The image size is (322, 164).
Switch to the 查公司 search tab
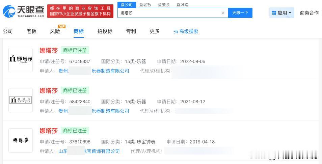[x=127, y=4]
